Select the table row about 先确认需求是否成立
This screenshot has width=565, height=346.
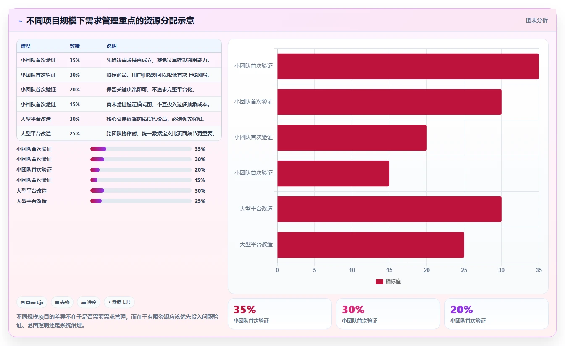tap(119, 60)
